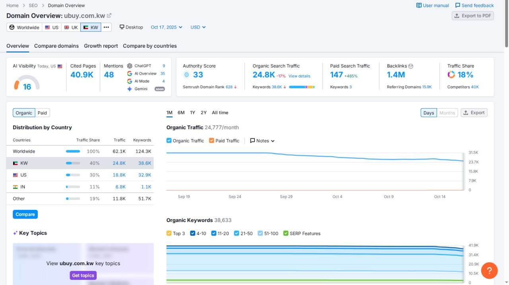Click the Gemini sparkle icon
The height and width of the screenshot is (285, 509).
pyautogui.click(x=130, y=89)
